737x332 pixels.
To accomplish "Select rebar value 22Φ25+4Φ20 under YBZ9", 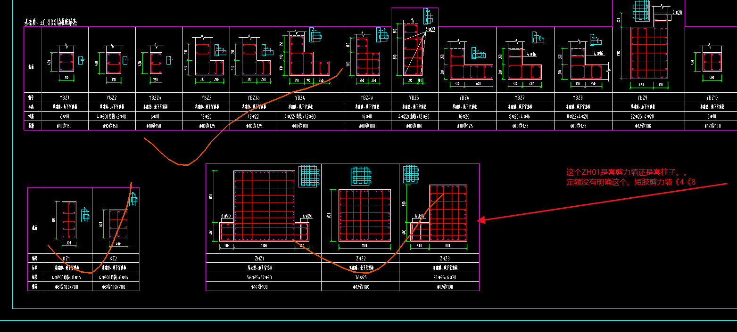I will (642, 116).
